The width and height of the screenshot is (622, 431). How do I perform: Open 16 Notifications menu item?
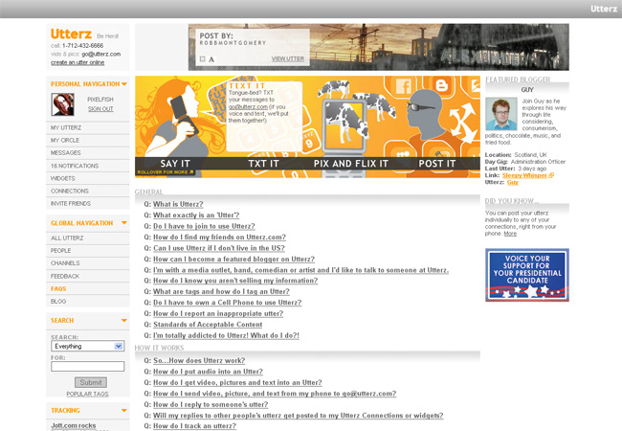88,166
